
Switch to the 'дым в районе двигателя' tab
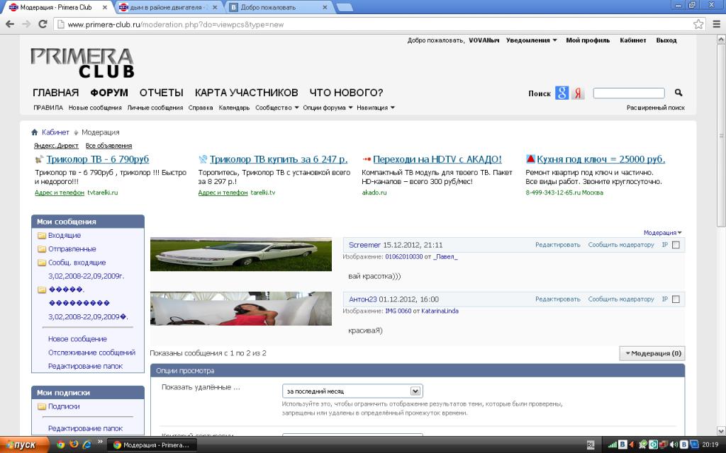[167, 7]
